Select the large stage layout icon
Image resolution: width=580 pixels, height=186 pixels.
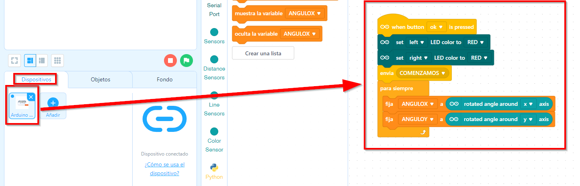pos(30,61)
